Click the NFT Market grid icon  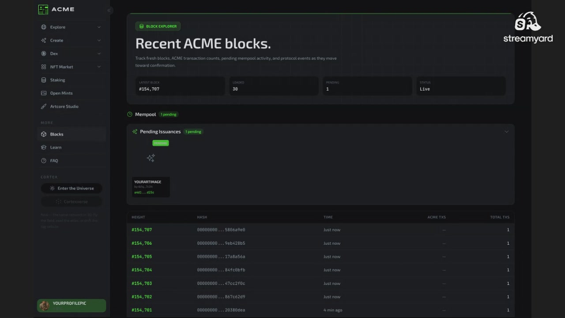tap(44, 67)
